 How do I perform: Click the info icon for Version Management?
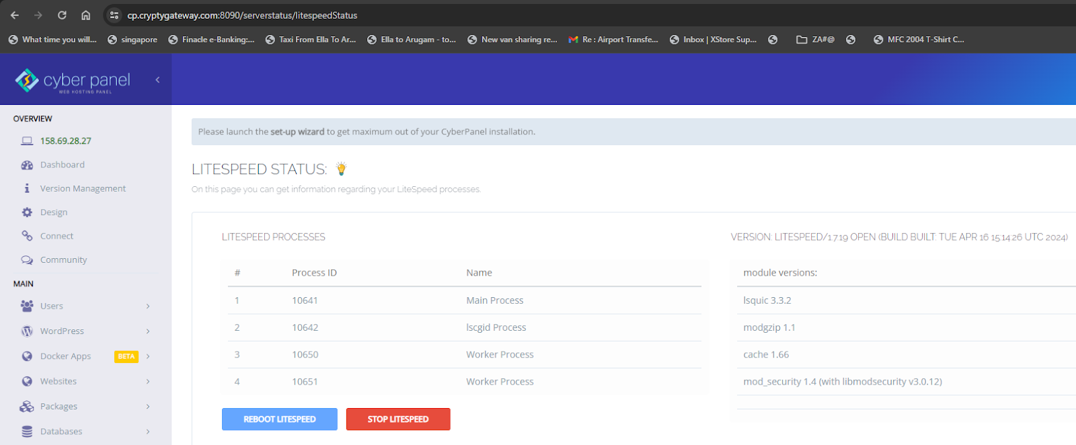[x=27, y=189]
